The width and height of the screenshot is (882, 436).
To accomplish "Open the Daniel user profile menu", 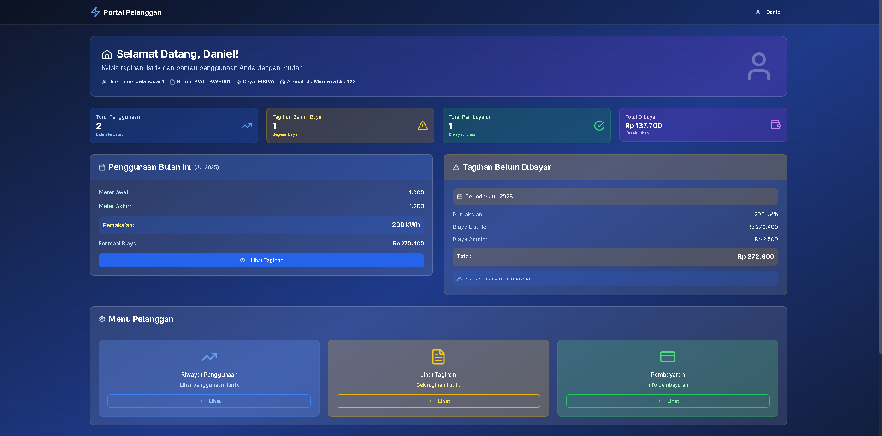I will [x=769, y=12].
